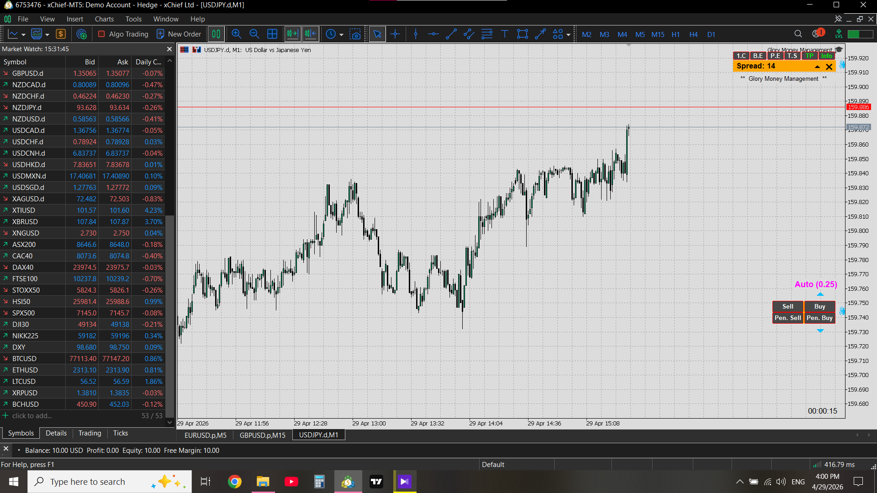This screenshot has height=493, width=877.
Task: Zoom out of the chart
Action: 254,34
